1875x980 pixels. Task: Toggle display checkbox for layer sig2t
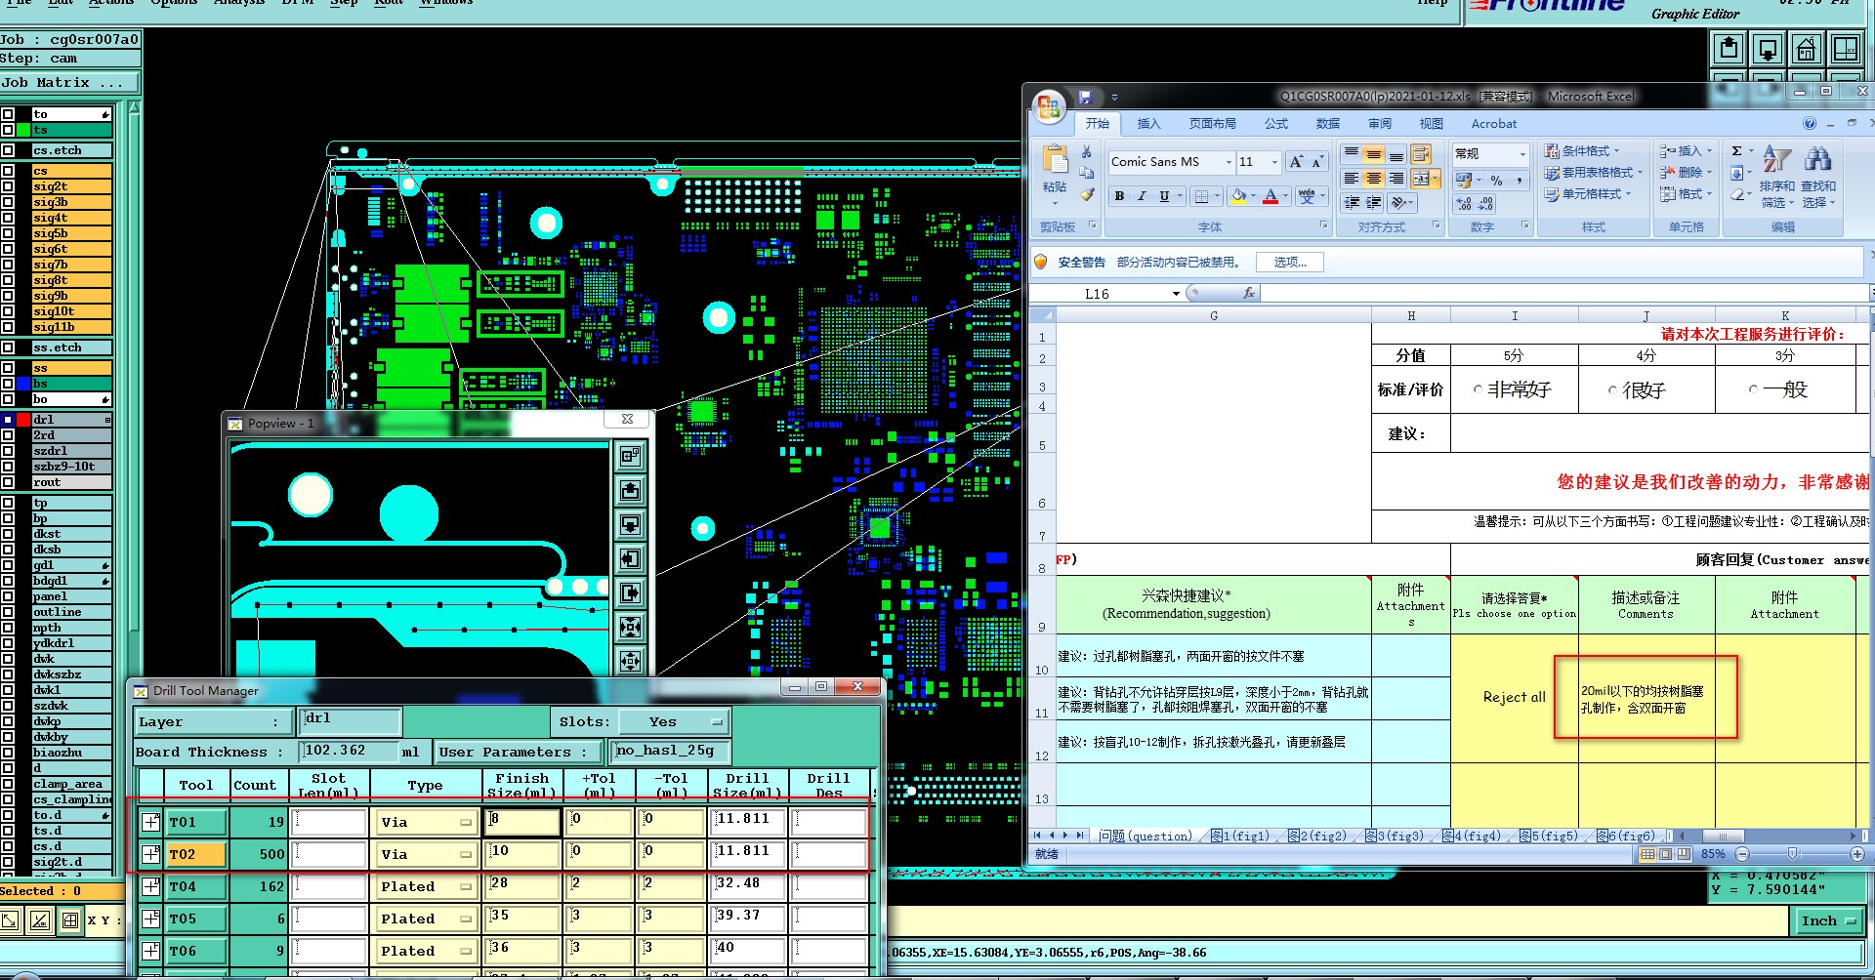8,186
